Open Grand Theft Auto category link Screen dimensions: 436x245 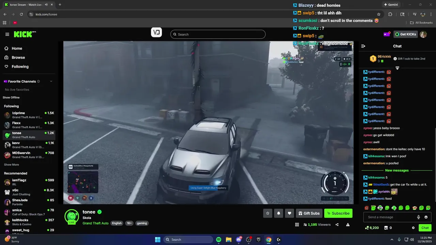95,223
